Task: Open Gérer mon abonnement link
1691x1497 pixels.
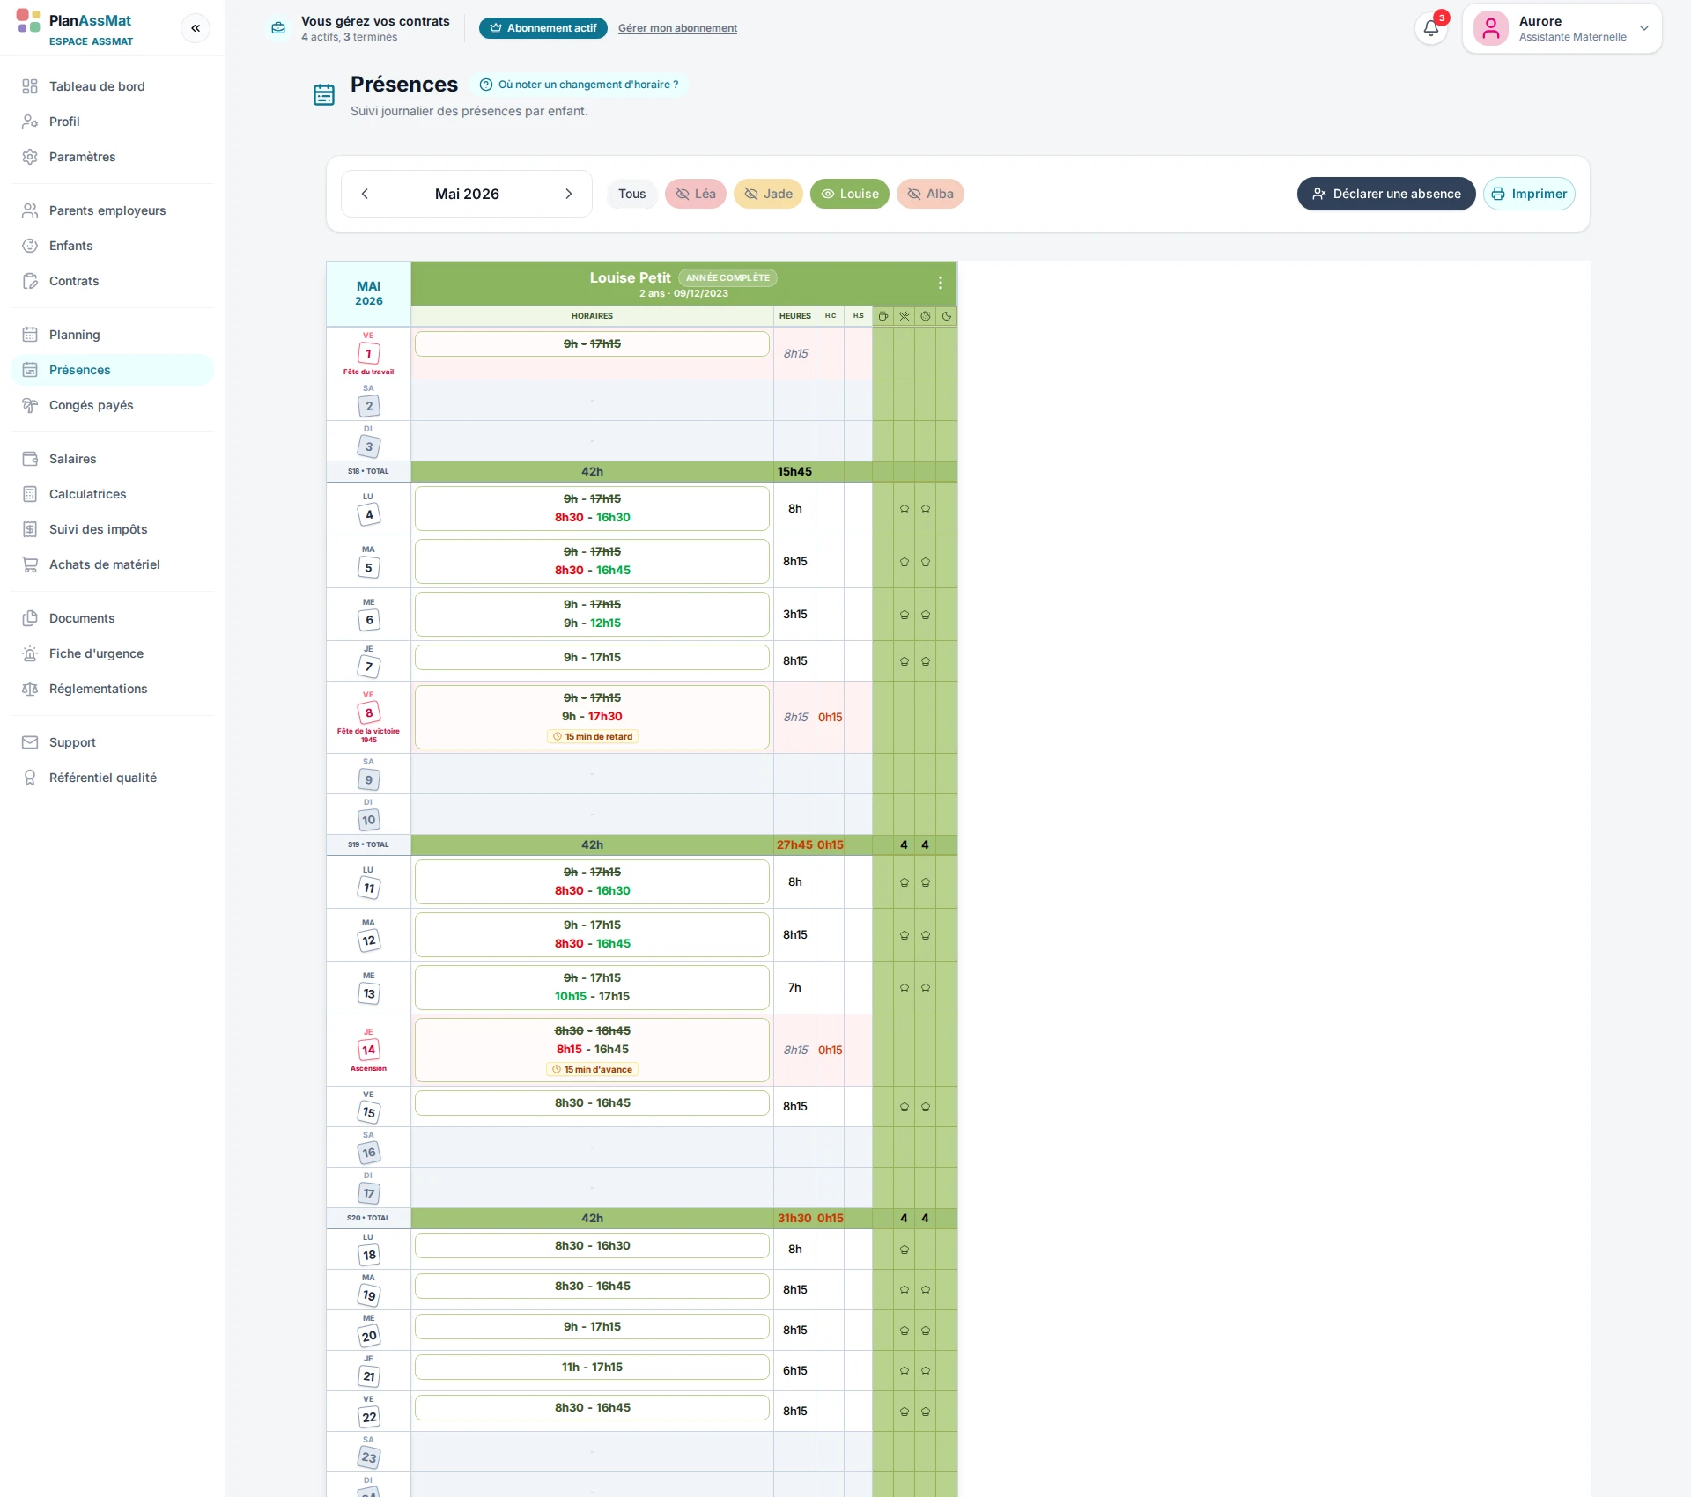Action: (x=677, y=28)
